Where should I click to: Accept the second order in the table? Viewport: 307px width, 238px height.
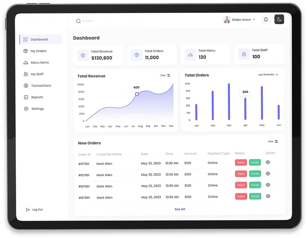click(x=255, y=174)
